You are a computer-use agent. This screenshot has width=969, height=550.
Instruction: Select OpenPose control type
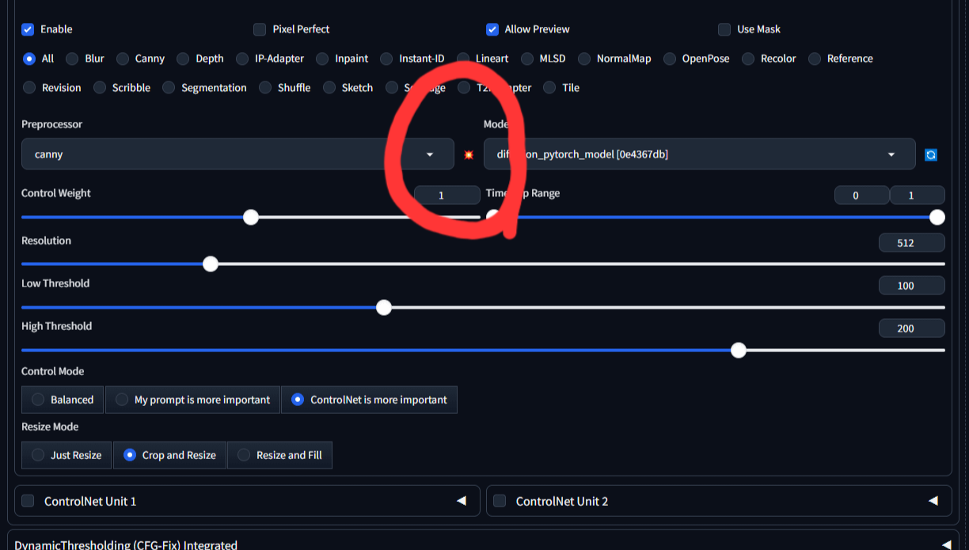tap(670, 59)
